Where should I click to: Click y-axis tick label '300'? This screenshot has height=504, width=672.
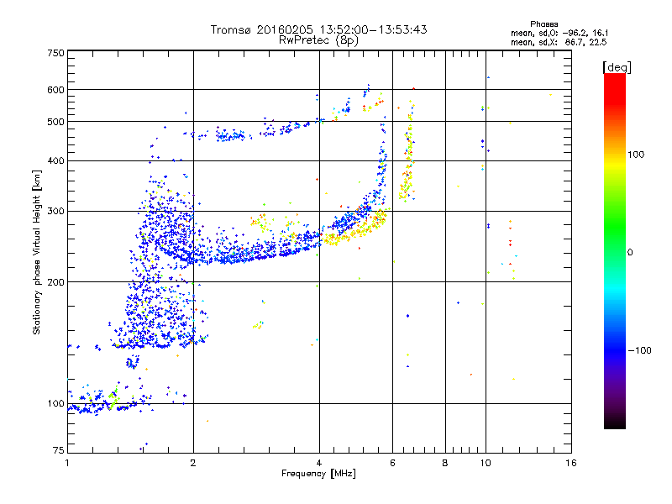pos(55,212)
